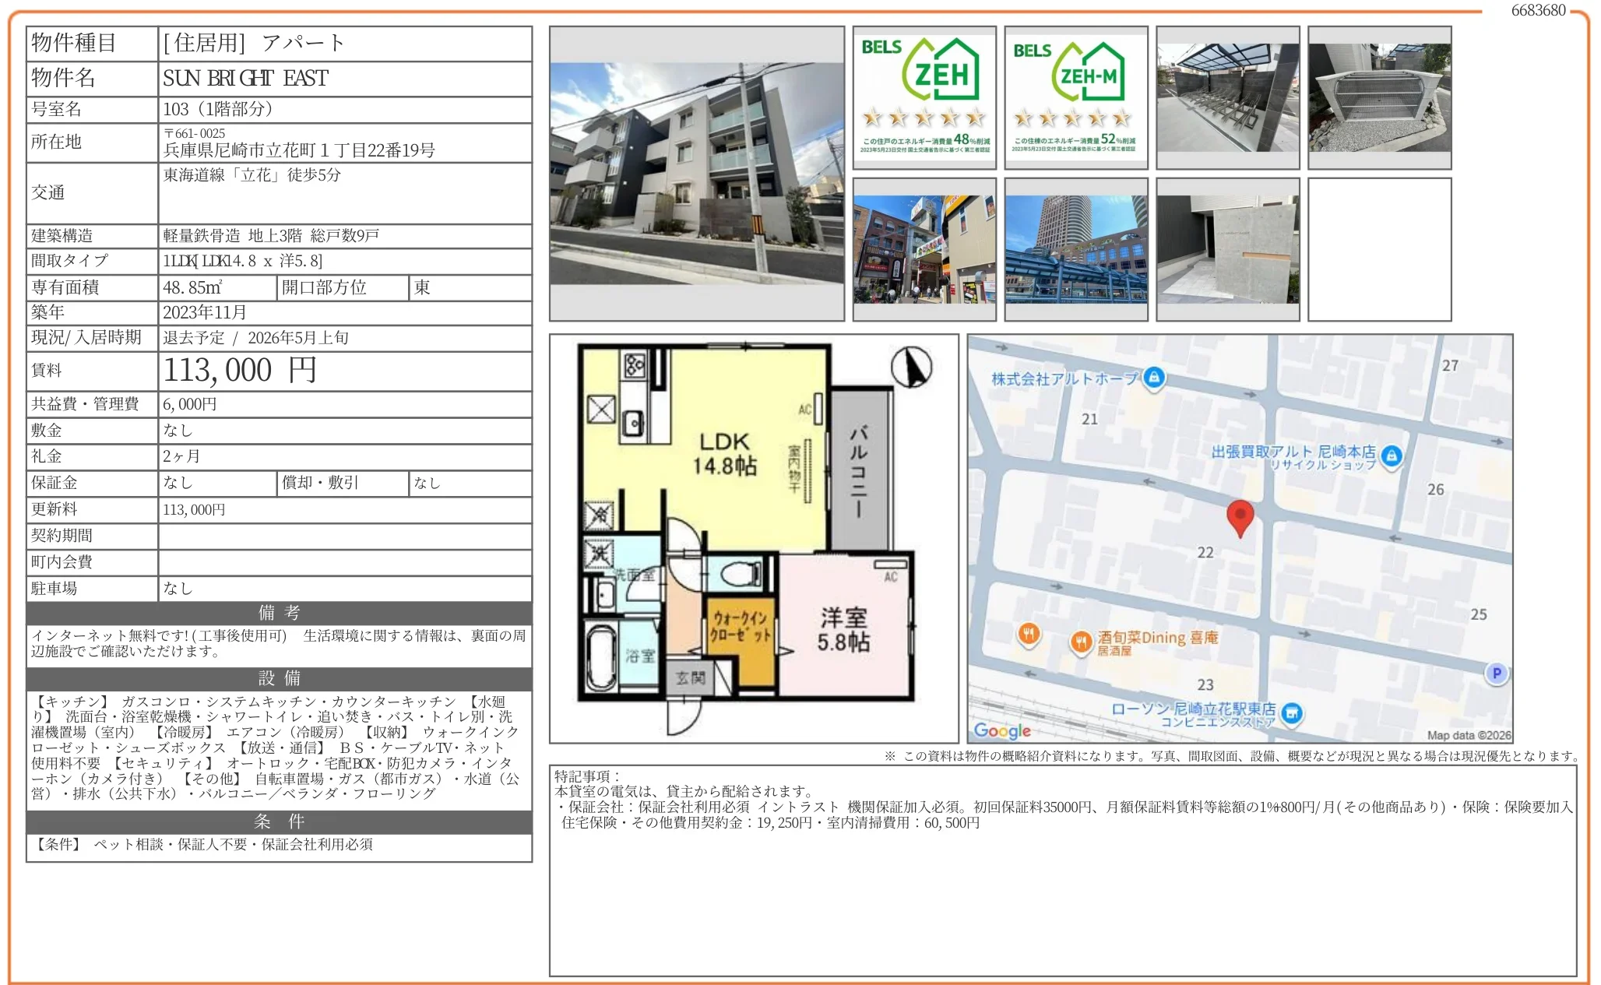Image resolution: width=1601 pixels, height=985 pixels.
Task: Click the 洋室 5.8帖 room on floor plan
Action: (x=843, y=629)
